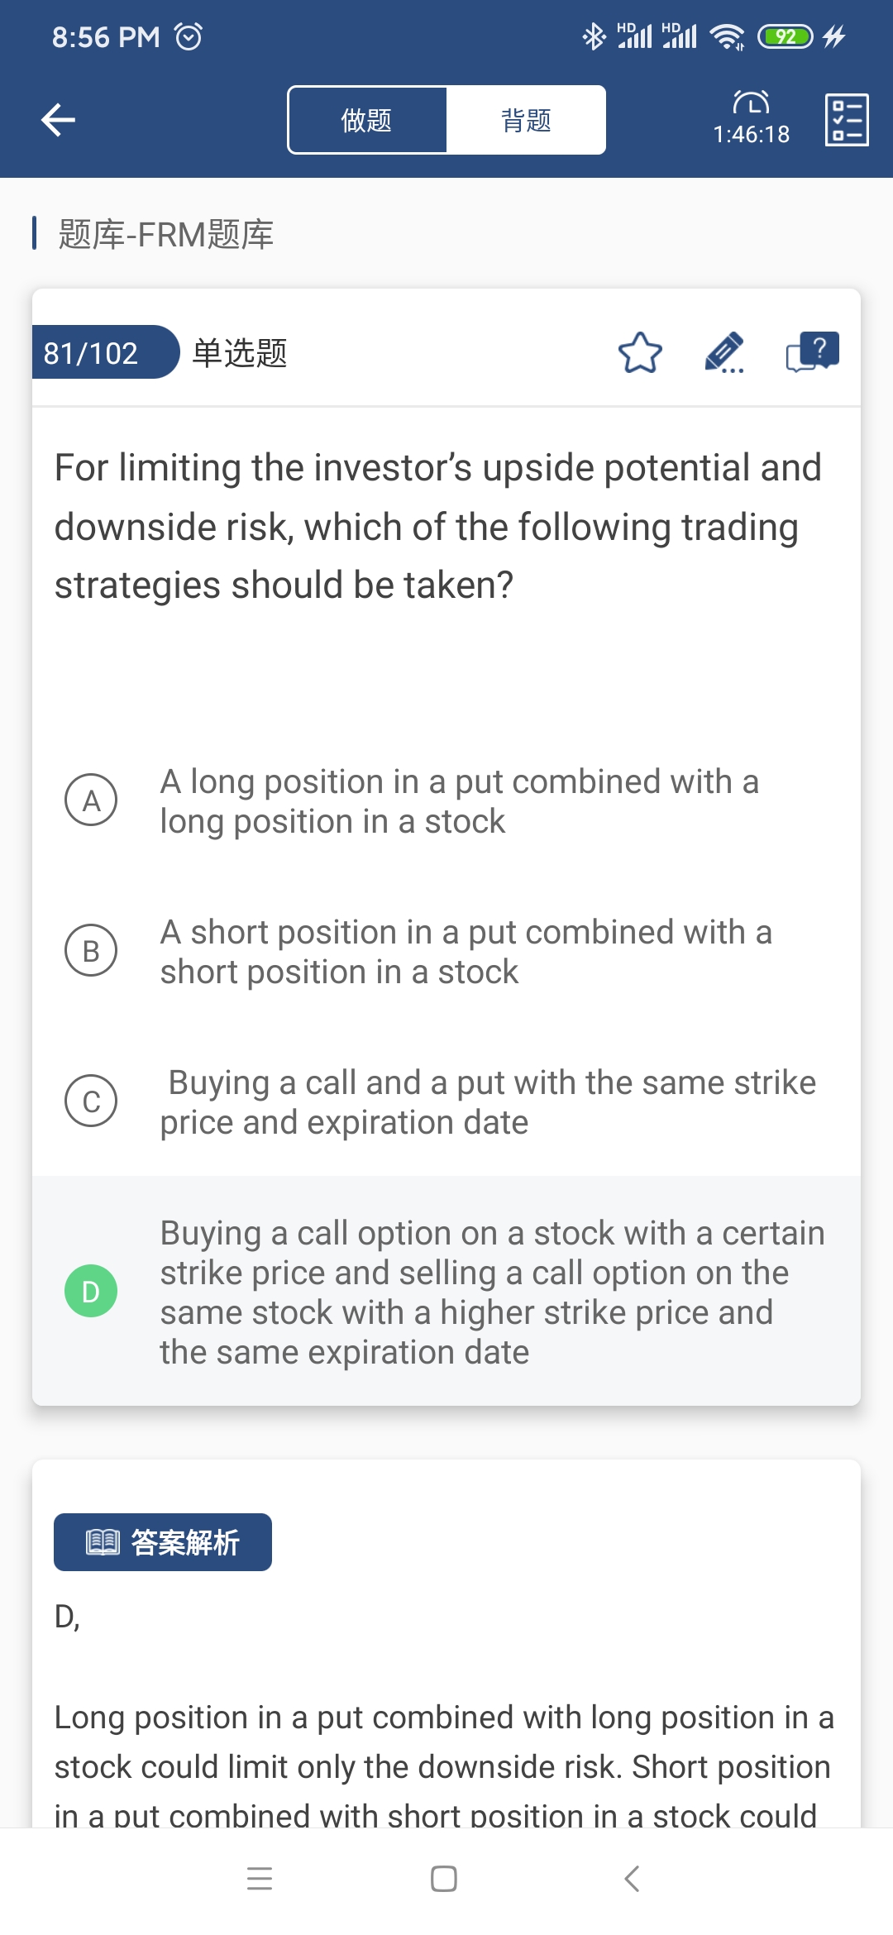Tap the Android back chevron

coord(632,1879)
